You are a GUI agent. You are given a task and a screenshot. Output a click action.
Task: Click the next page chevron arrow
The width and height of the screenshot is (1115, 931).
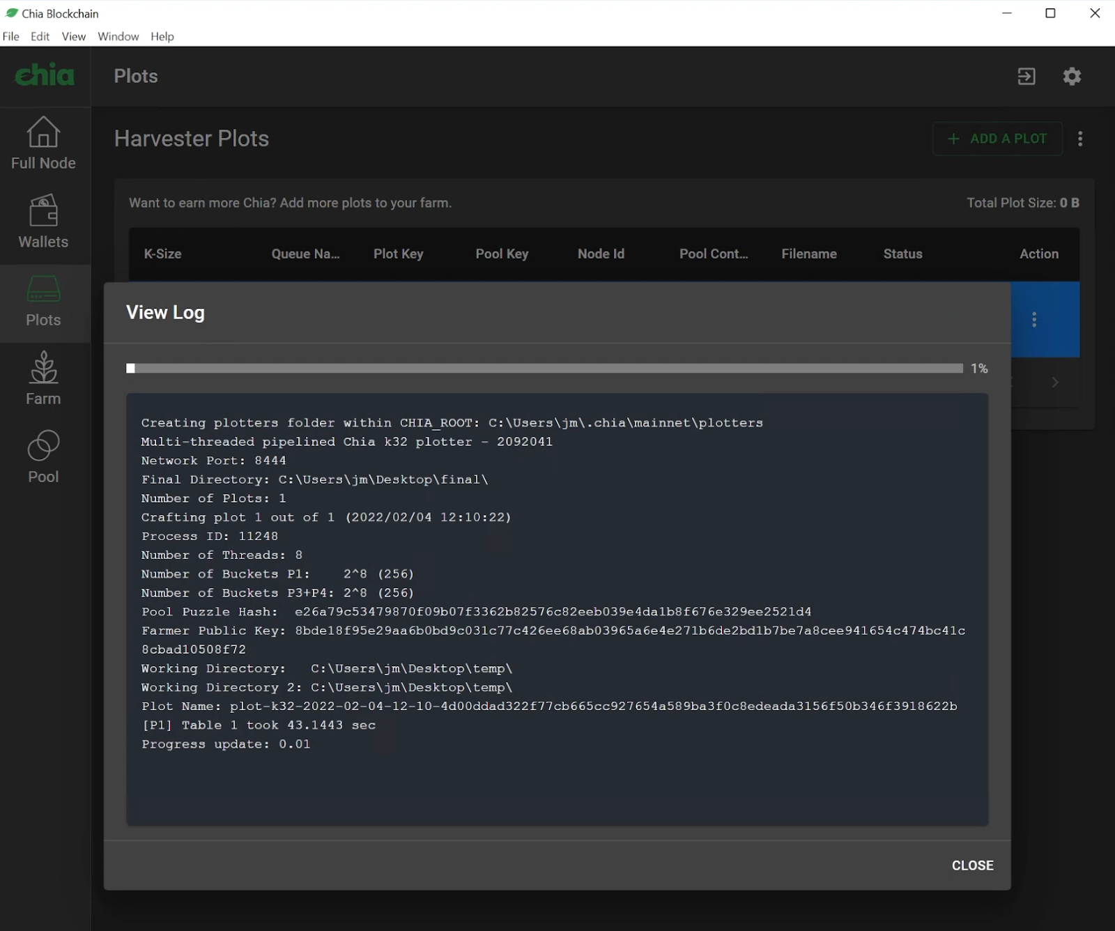(x=1055, y=382)
